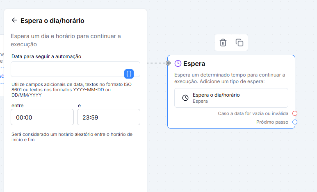This screenshot has width=317, height=192.
Task: Click the Espera o dia/horário panel heading
Action: point(52,20)
